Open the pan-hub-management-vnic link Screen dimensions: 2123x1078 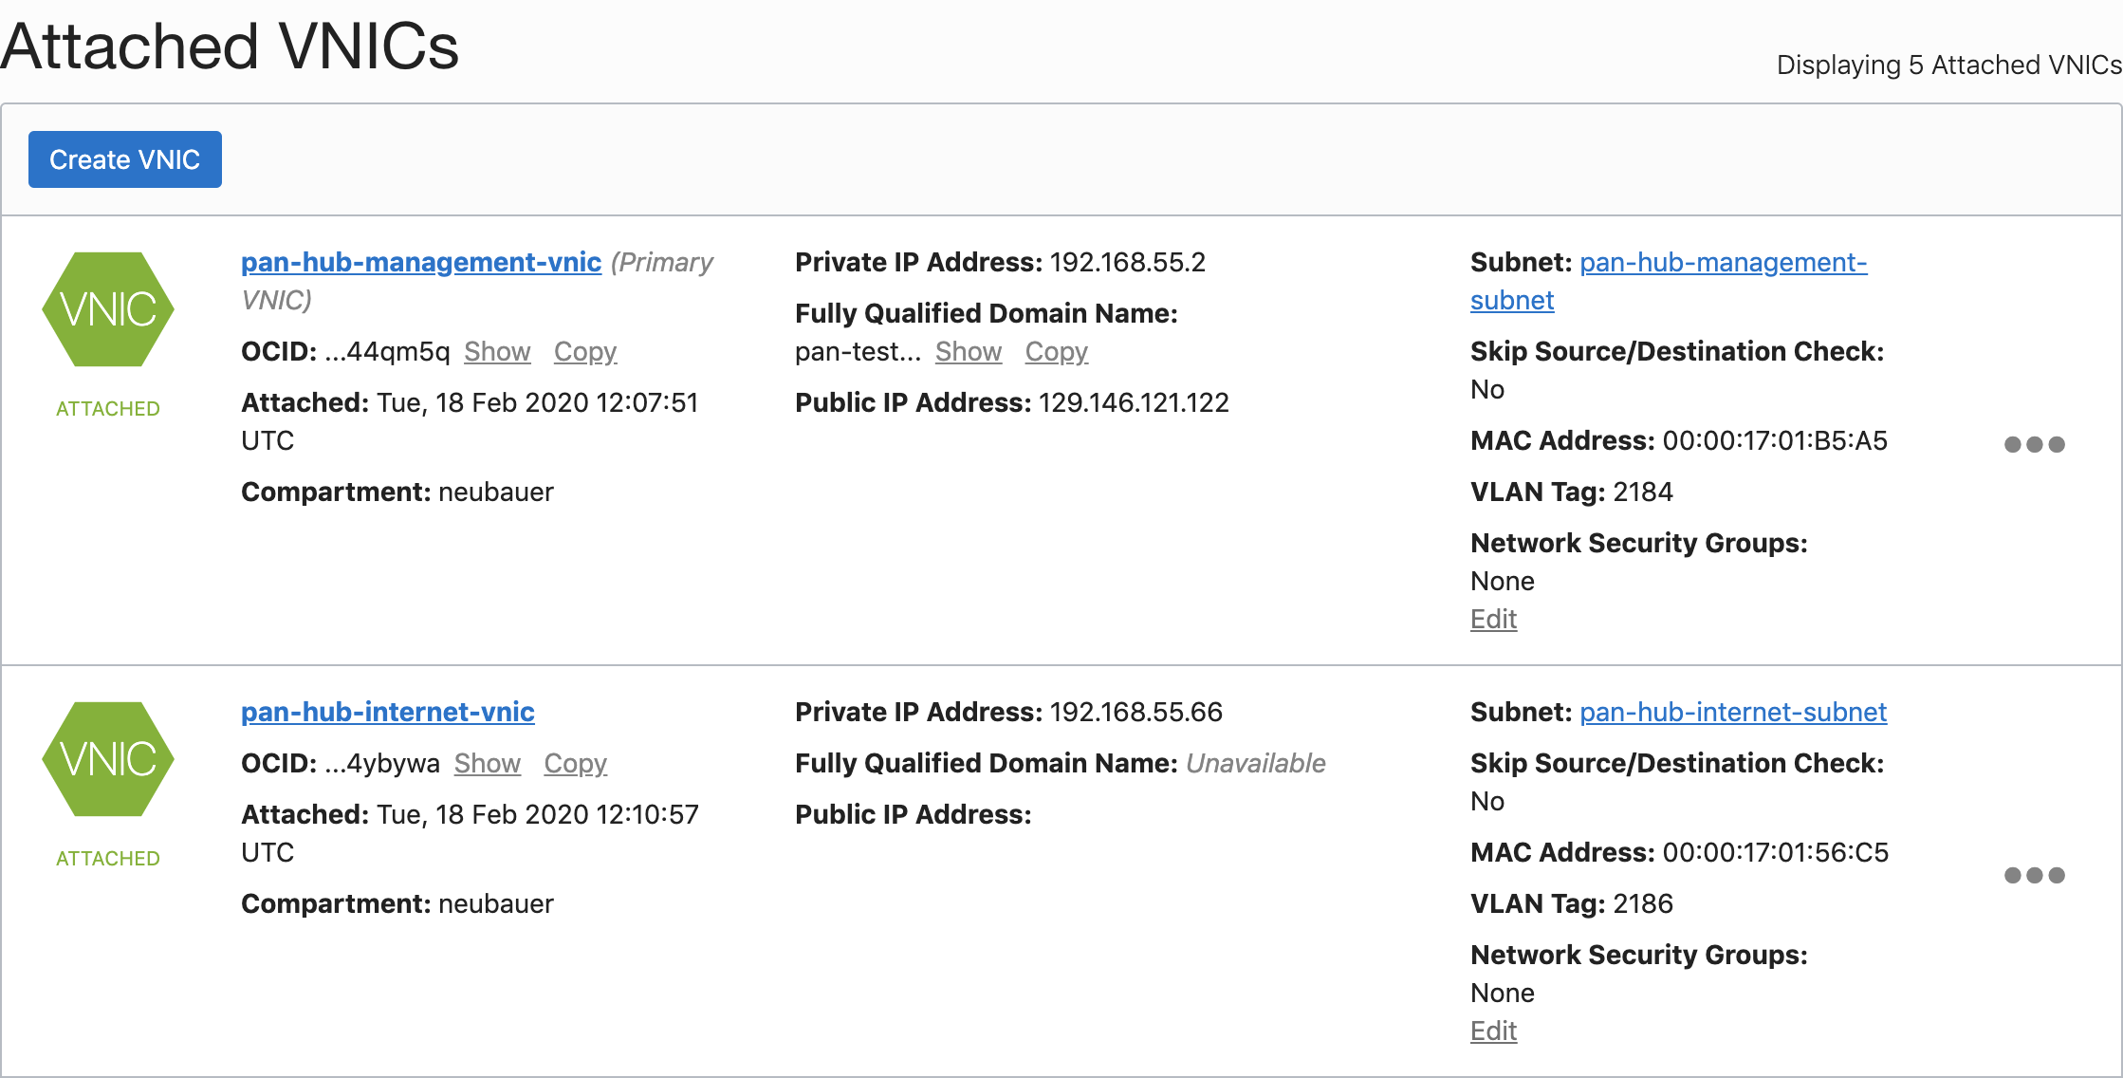[420, 262]
